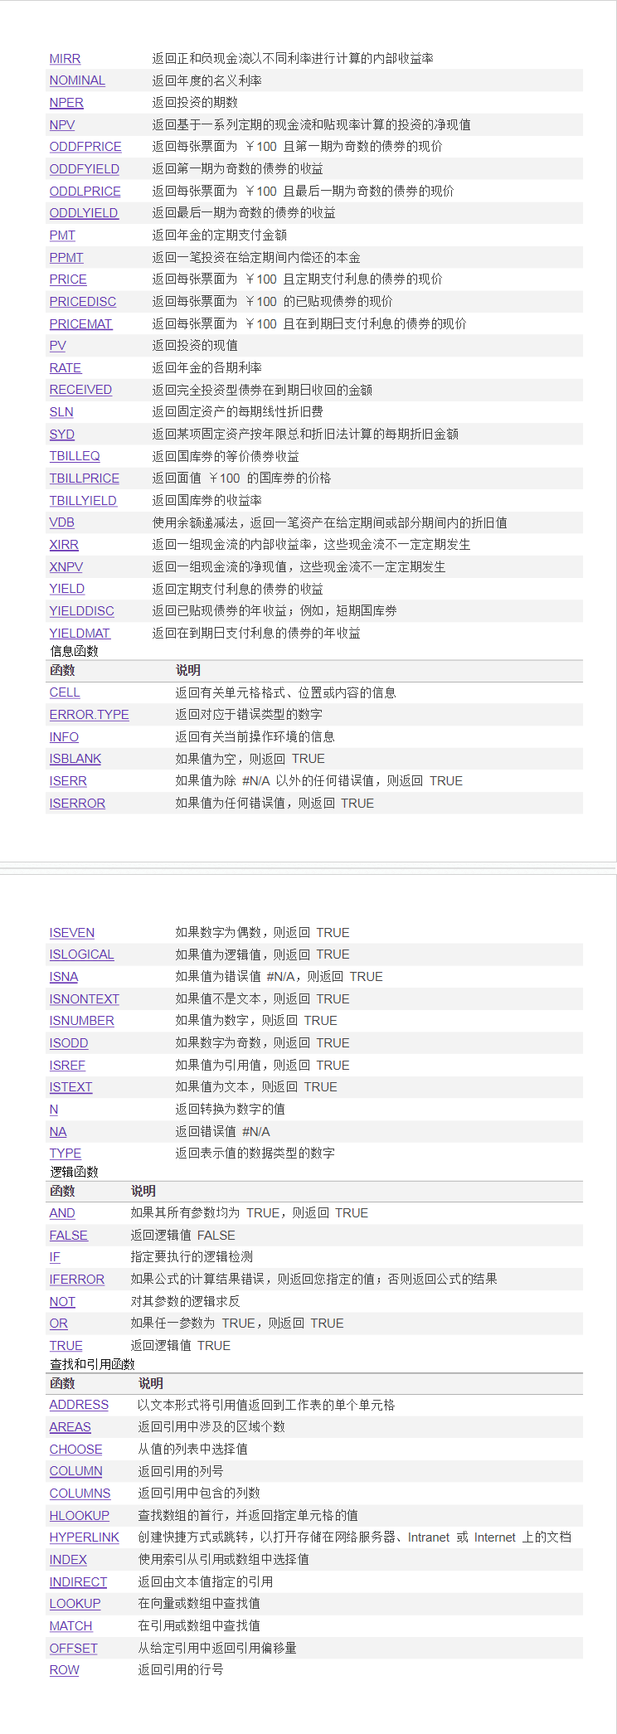Open the ODDFPRICE link
This screenshot has width=617, height=1734.
(85, 147)
